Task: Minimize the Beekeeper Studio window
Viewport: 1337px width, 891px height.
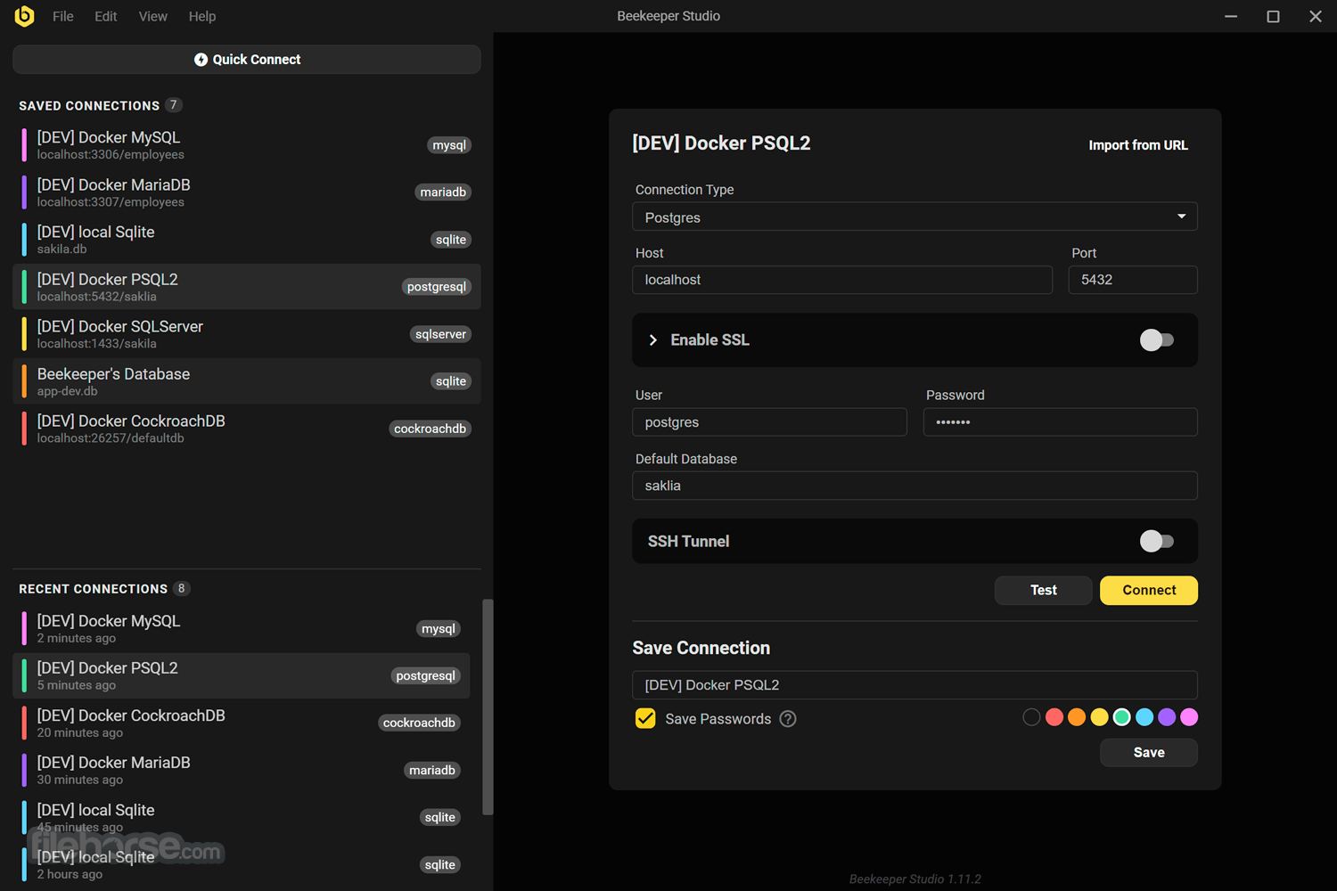Action: pyautogui.click(x=1231, y=16)
